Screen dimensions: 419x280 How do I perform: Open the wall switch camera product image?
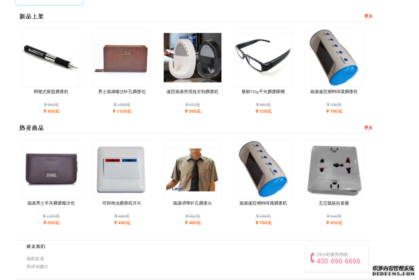click(122, 169)
